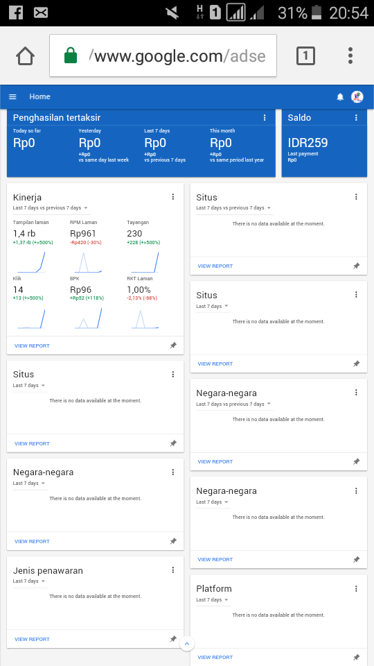Open Penghasilan tertaksir card options
This screenshot has width=374, height=666.
pos(265,118)
